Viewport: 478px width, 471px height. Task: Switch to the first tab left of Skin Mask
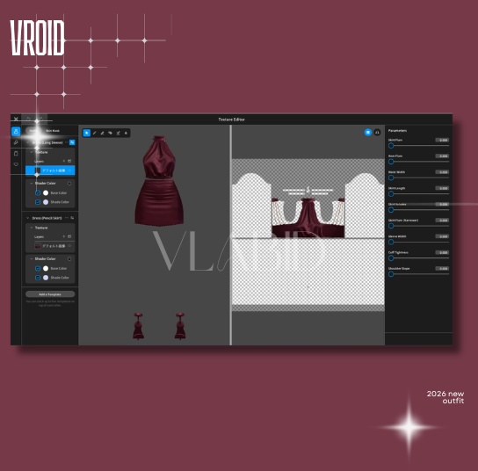point(33,131)
